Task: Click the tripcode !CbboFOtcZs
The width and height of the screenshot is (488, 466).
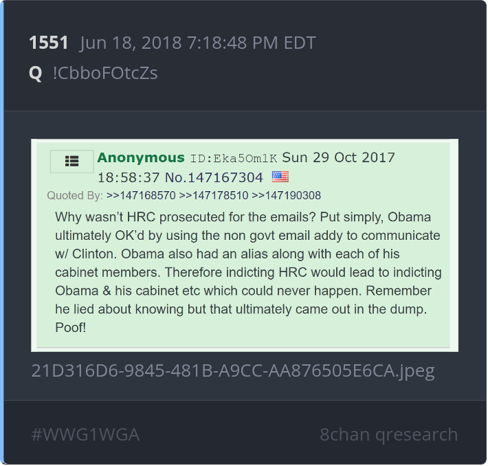Action: 105,74
